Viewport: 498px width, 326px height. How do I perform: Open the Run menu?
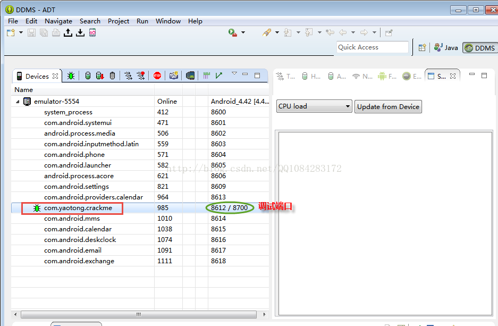click(x=142, y=21)
